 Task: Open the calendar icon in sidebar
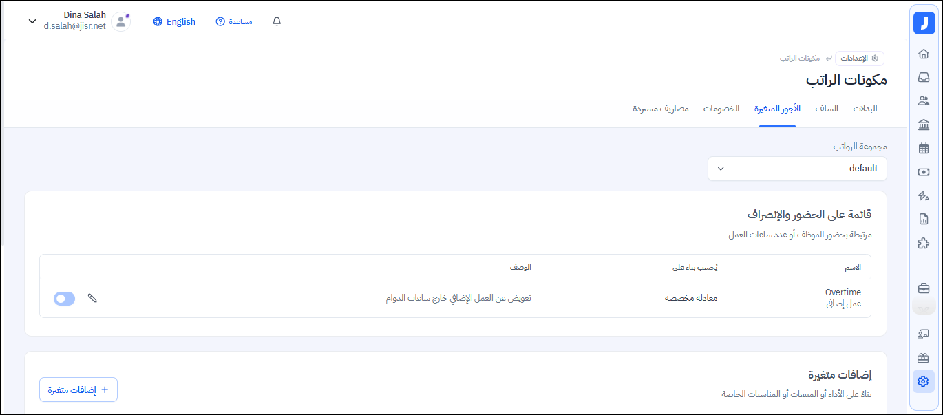coord(924,148)
